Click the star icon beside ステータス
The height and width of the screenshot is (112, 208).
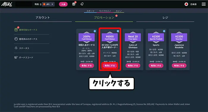[16, 48]
